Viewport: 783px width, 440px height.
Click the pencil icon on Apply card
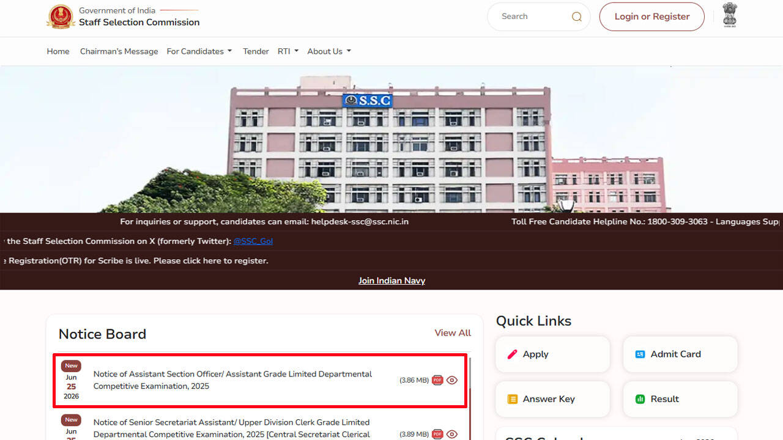click(x=513, y=354)
